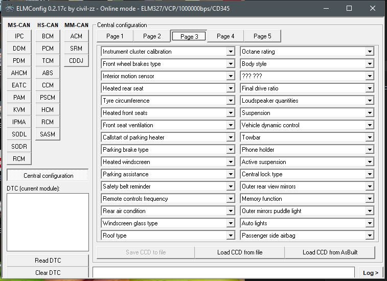The image size is (387, 281).
Task: Click the ELMConfig app icon in title bar
Action: click(x=9, y=8)
